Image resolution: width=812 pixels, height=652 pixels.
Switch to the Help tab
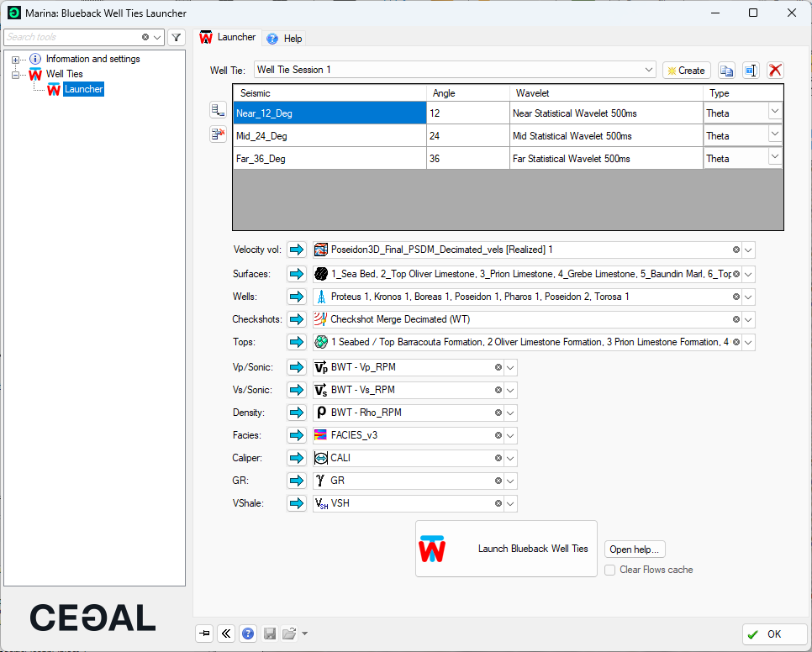(284, 39)
